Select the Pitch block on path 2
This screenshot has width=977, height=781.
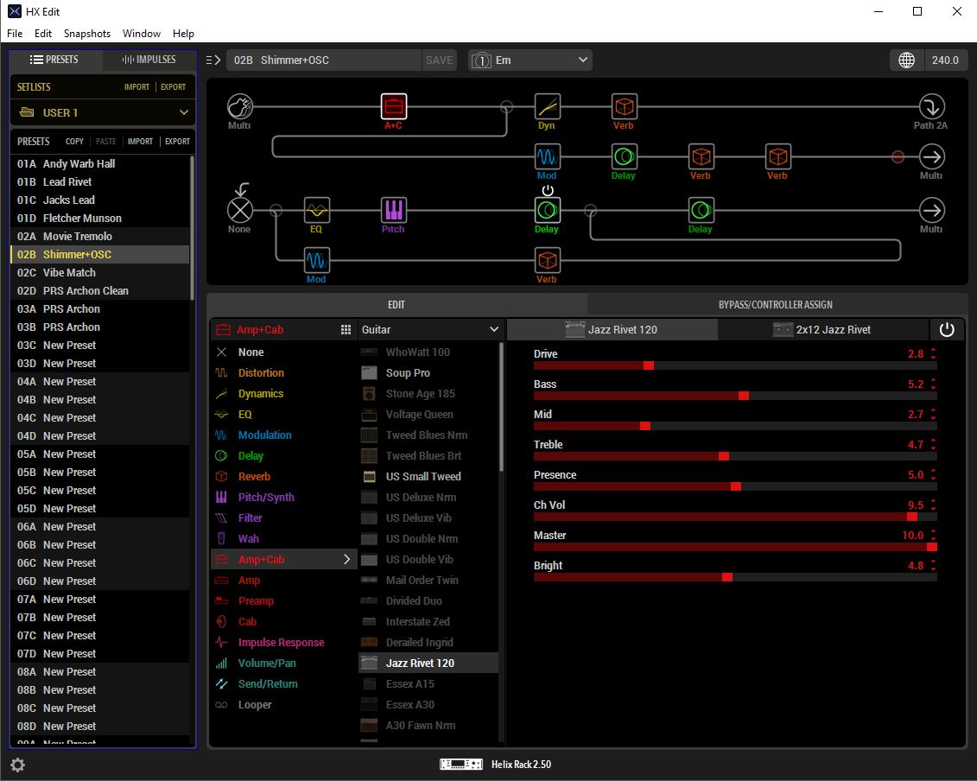pyautogui.click(x=393, y=210)
